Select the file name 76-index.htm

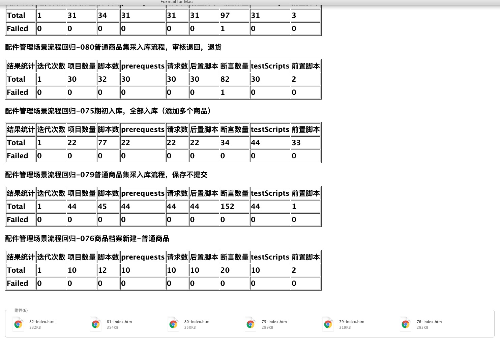429,322
